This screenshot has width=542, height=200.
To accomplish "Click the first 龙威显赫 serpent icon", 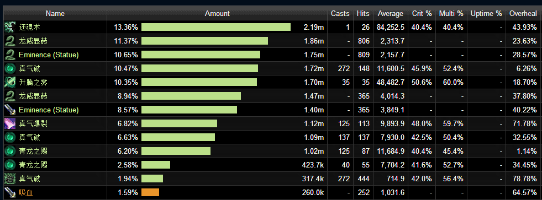I will coord(10,41).
